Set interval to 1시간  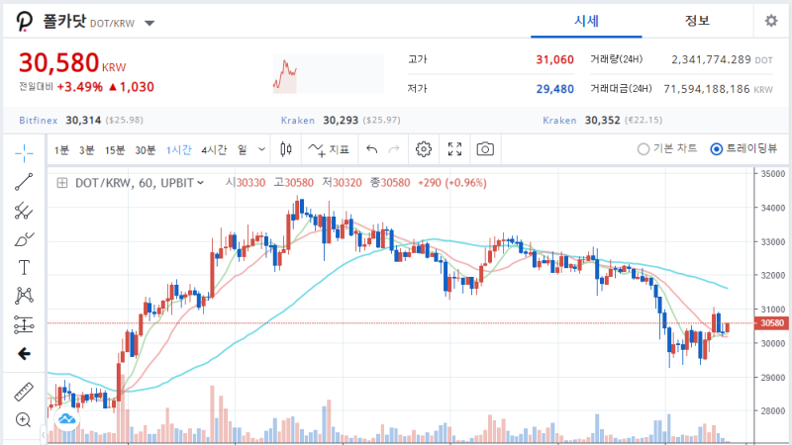179,150
